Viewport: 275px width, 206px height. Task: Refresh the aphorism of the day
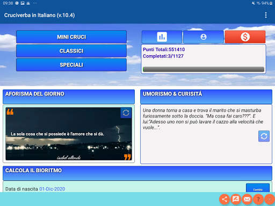[126, 113]
